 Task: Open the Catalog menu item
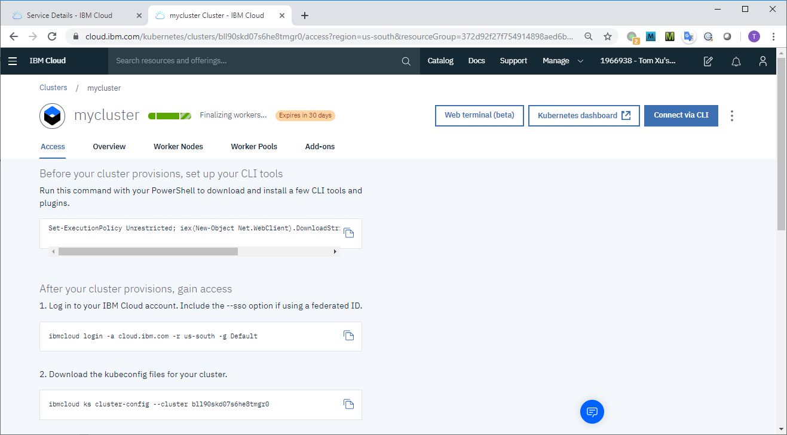(440, 61)
